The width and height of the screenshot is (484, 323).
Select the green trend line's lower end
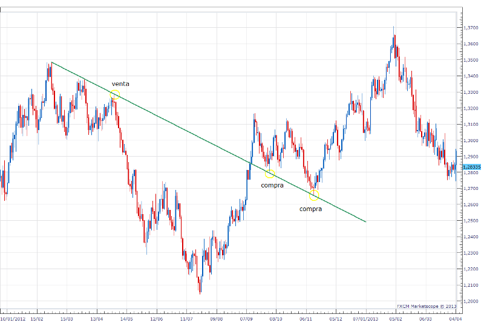365,221
